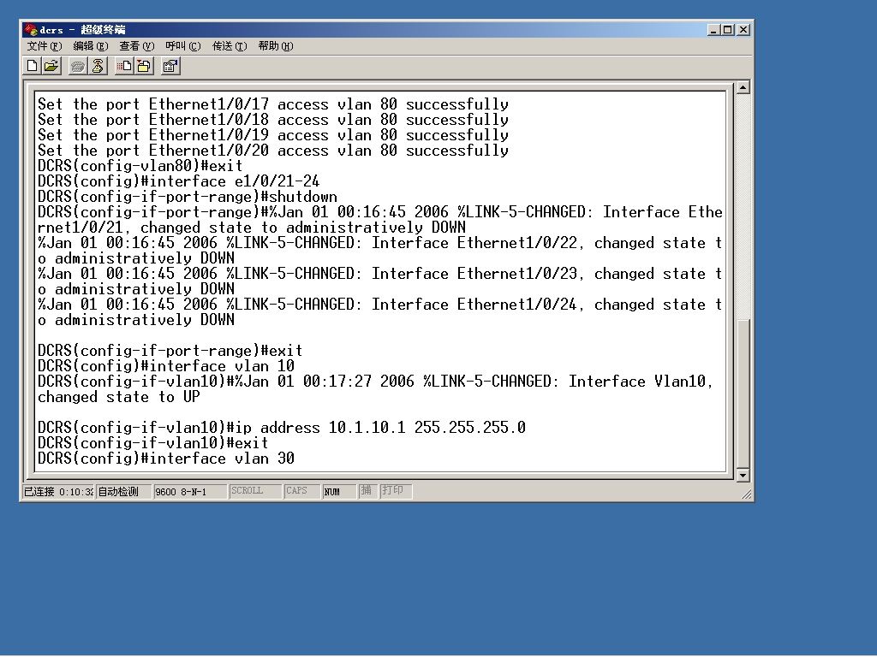This screenshot has width=877, height=657.
Task: Click the 'DCRS(config)#interface vlan 10' line
Action: click(166, 366)
